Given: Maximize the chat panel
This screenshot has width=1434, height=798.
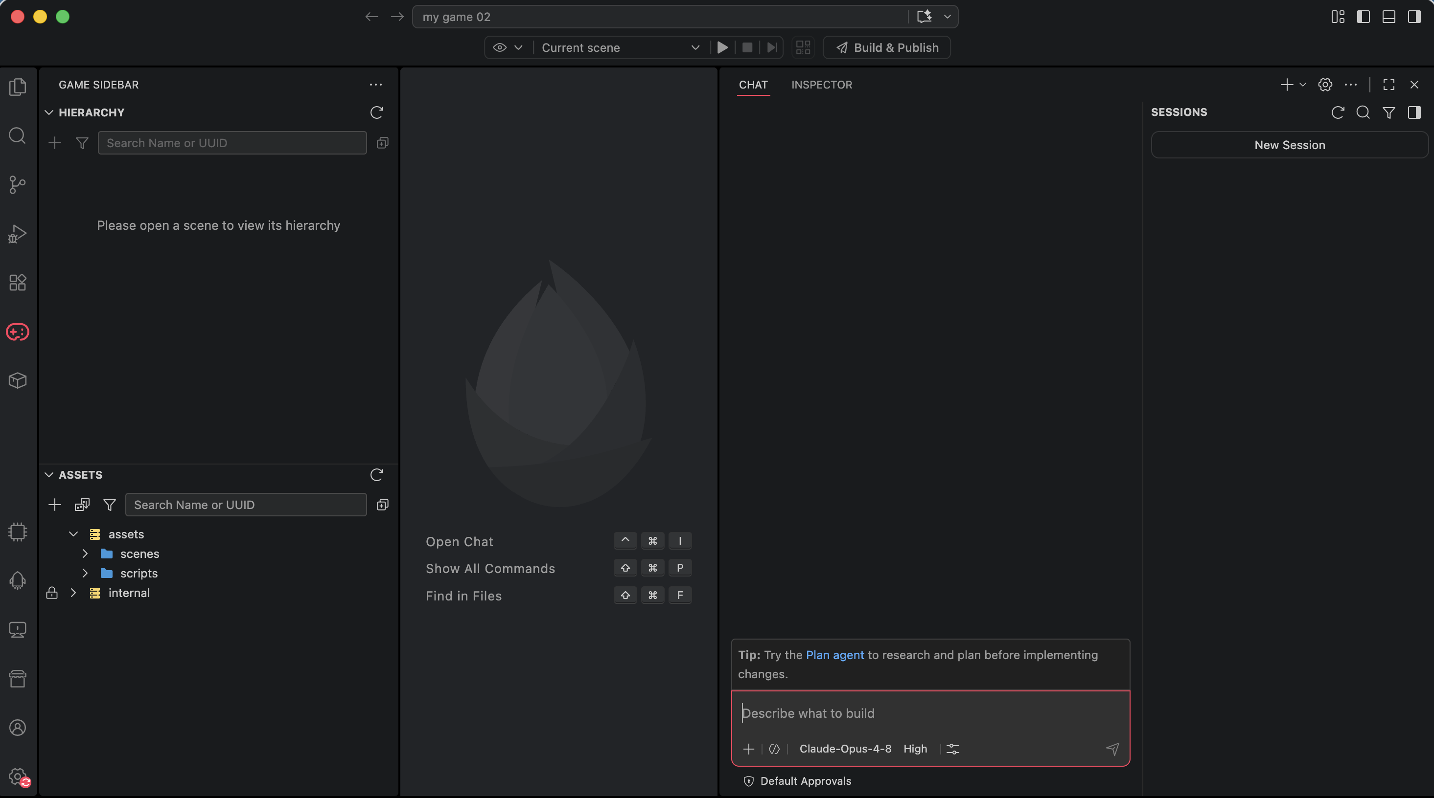Looking at the screenshot, I should click(x=1389, y=85).
